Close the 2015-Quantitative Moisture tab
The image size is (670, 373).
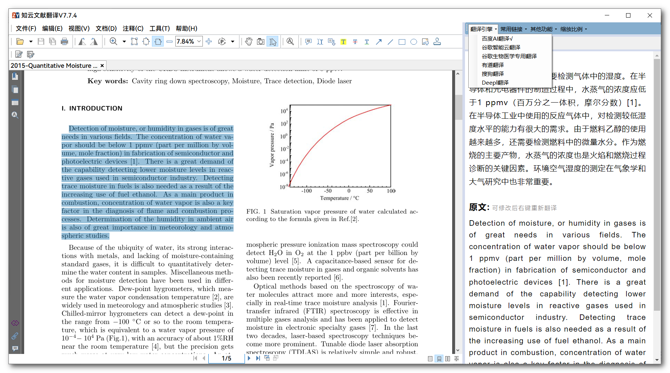click(x=102, y=66)
